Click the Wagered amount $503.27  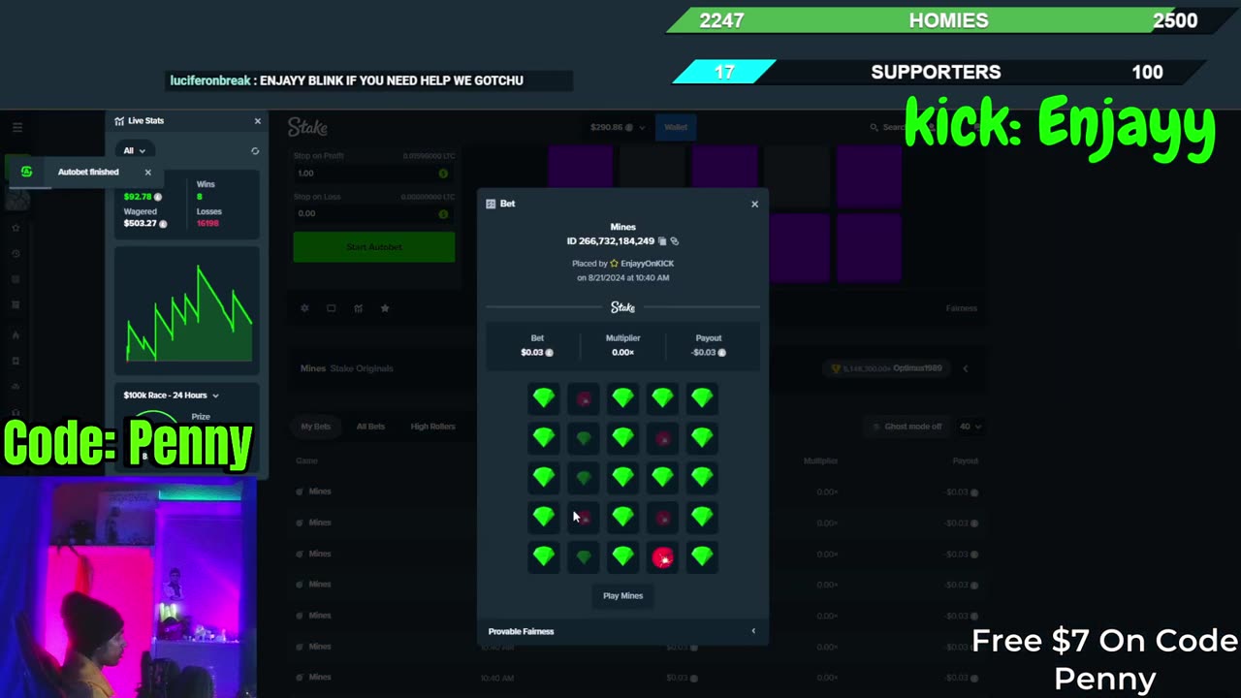[x=141, y=224]
